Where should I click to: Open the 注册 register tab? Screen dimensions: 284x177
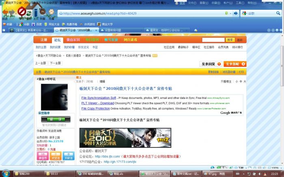pyautogui.click(x=44, y=40)
